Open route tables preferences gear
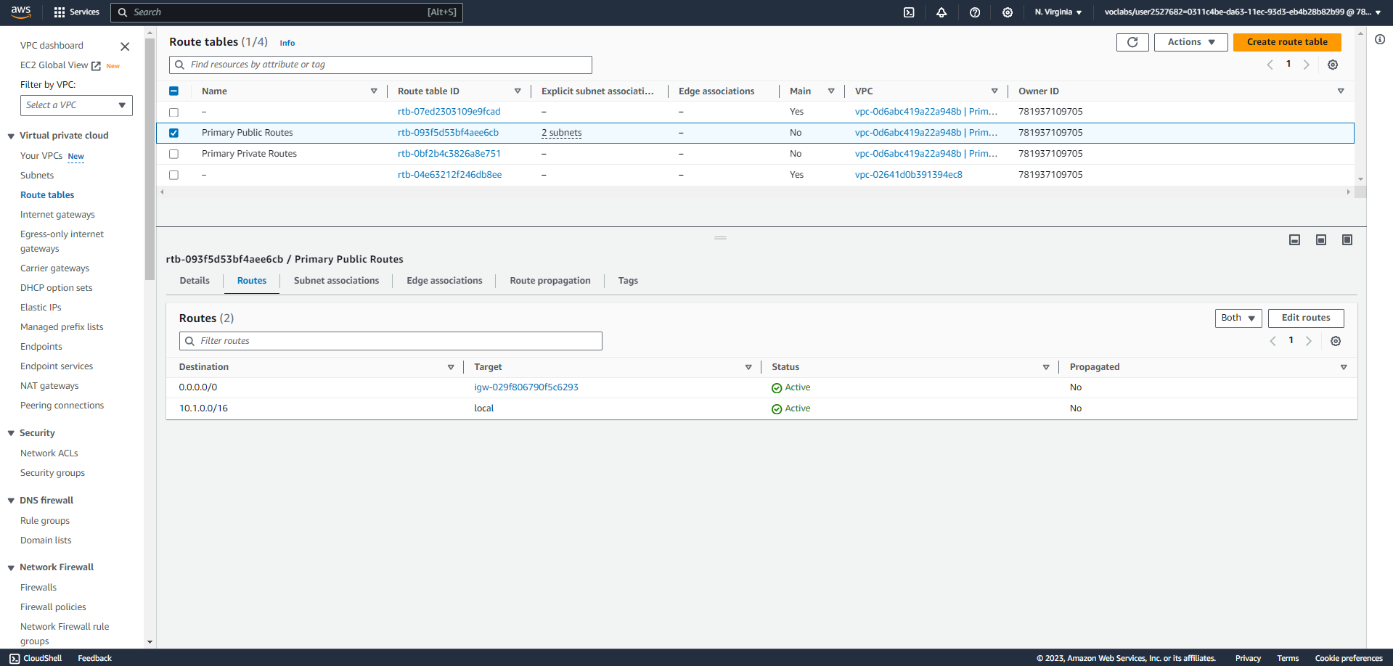Image resolution: width=1393 pixels, height=666 pixels. [1333, 65]
